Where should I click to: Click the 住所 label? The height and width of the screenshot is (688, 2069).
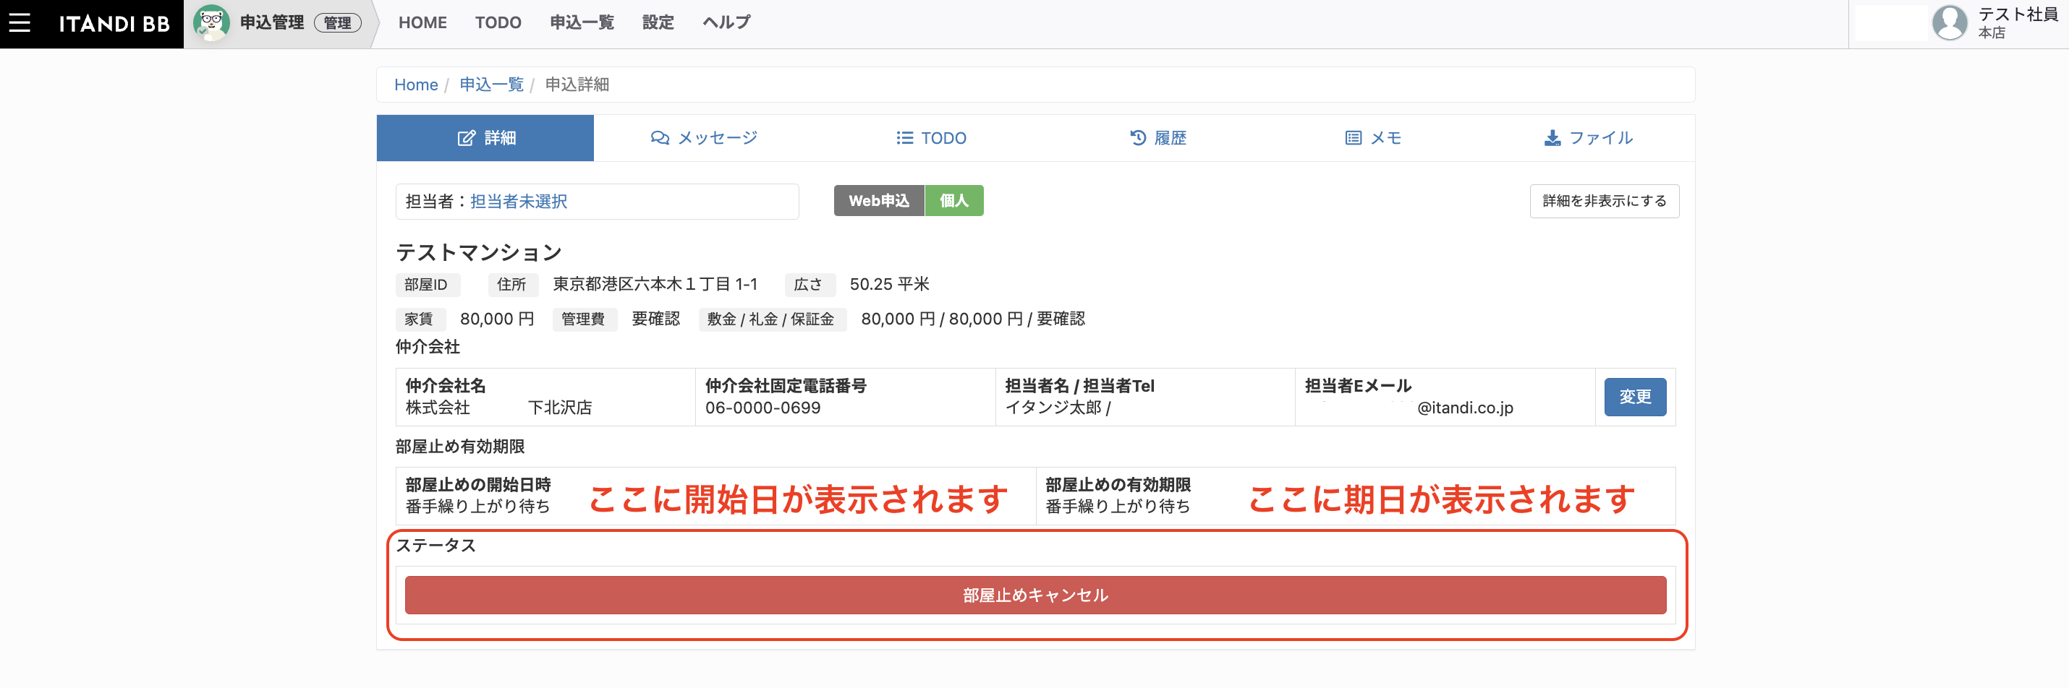point(511,285)
